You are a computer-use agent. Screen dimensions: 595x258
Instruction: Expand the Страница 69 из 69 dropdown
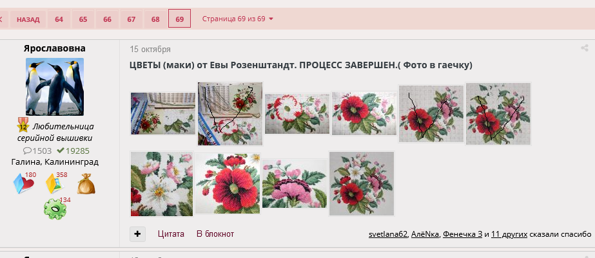[x=237, y=19]
